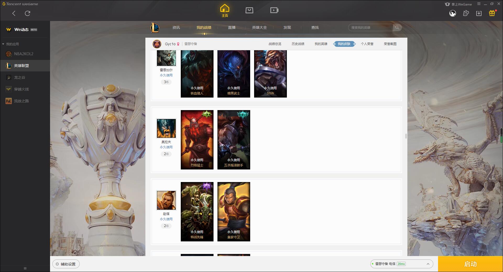This screenshot has width=503, height=272.
Task: Click the sidebar bottom collapse lines icon
Action: tap(25, 268)
